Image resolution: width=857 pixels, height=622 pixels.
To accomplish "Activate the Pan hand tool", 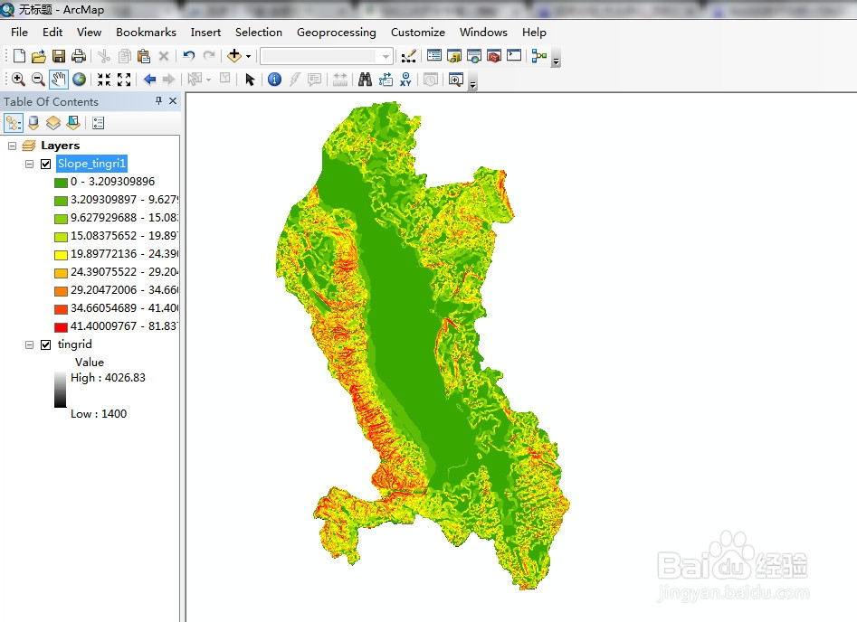I will point(59,80).
